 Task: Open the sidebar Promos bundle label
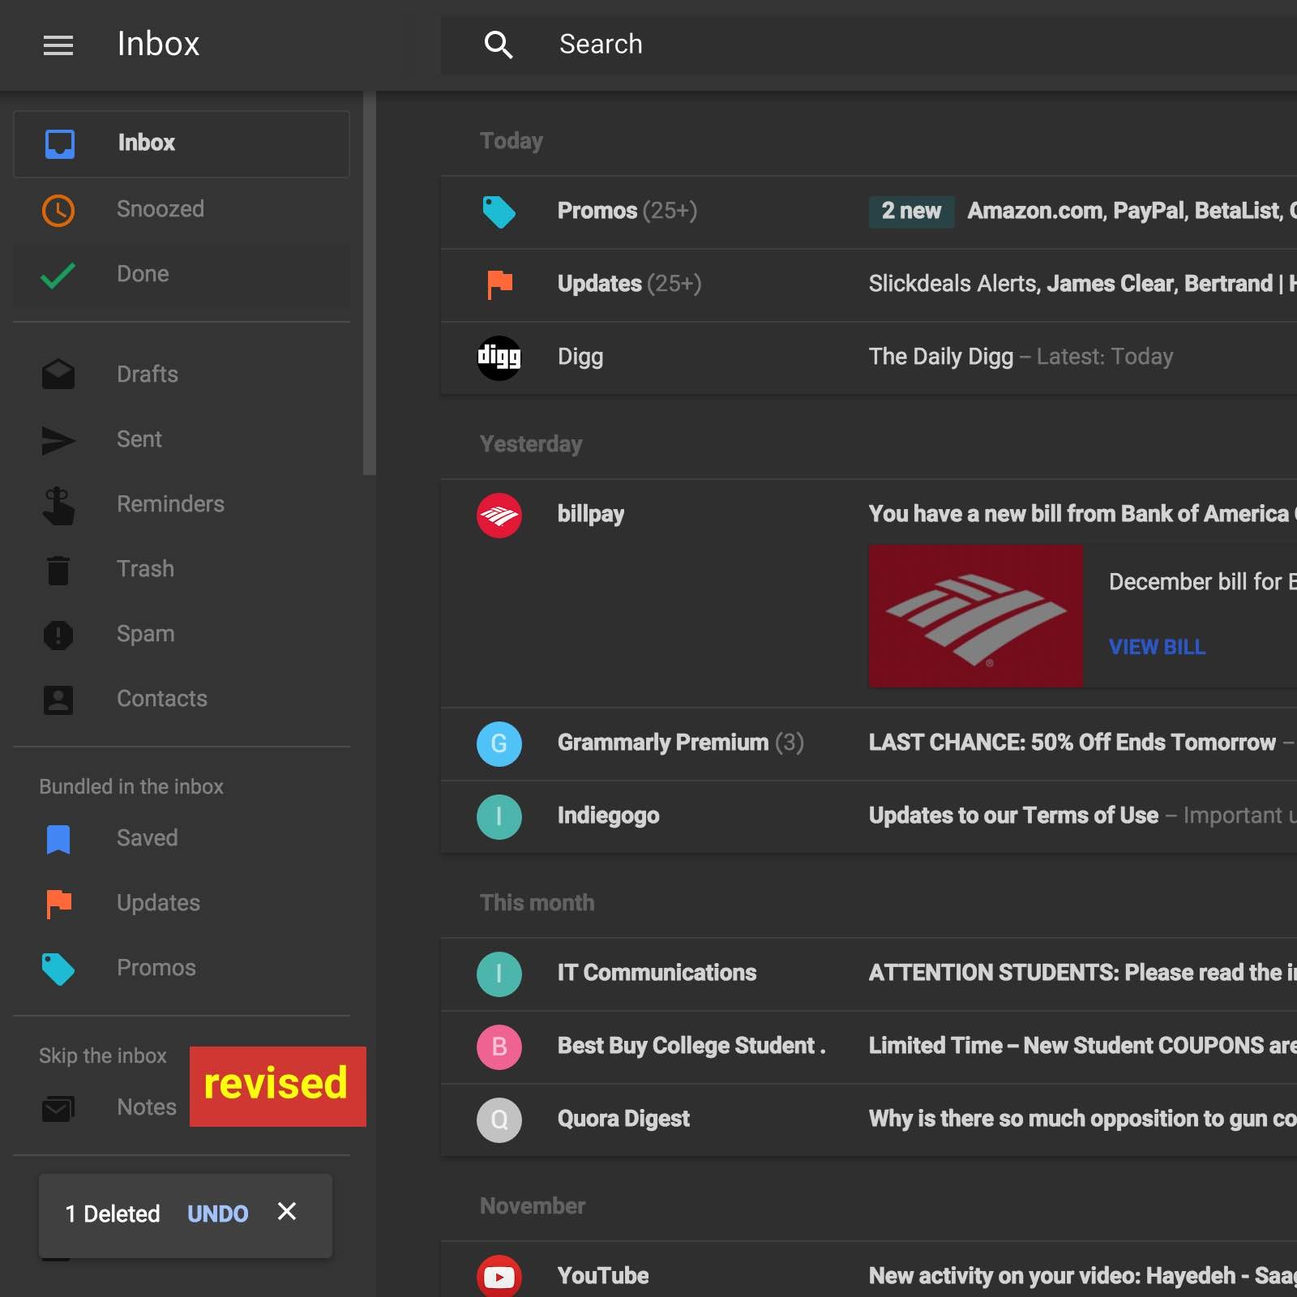point(182,968)
